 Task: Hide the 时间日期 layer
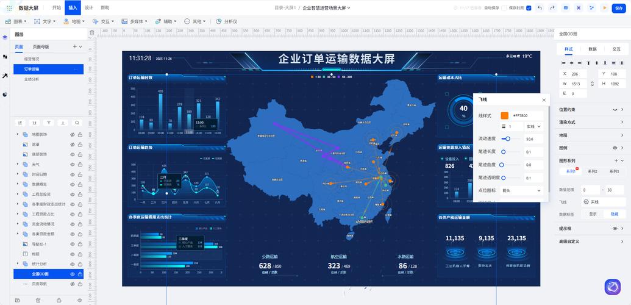click(73, 174)
